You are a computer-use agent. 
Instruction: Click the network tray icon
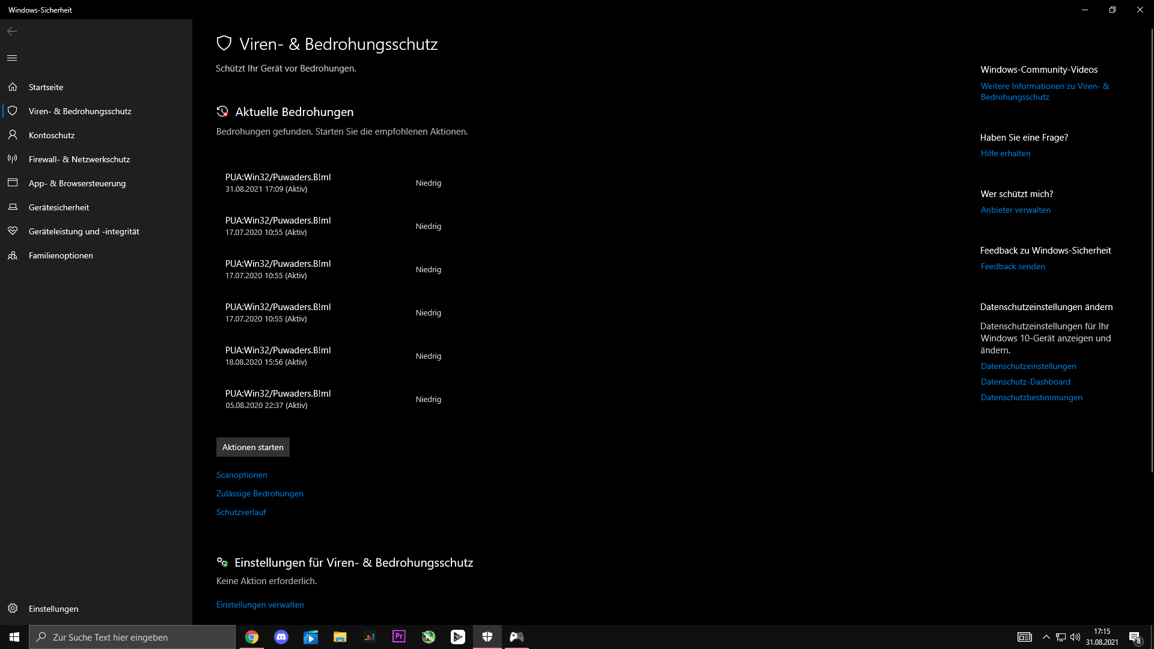[x=1061, y=637]
